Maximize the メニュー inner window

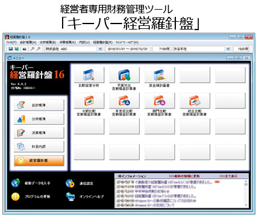pos(239,58)
